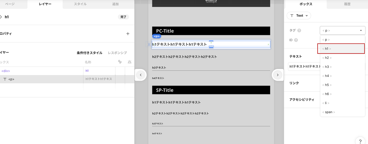The height and width of the screenshot is (144, 368).
Task: Click the help icon next to ID
Action: point(296,40)
